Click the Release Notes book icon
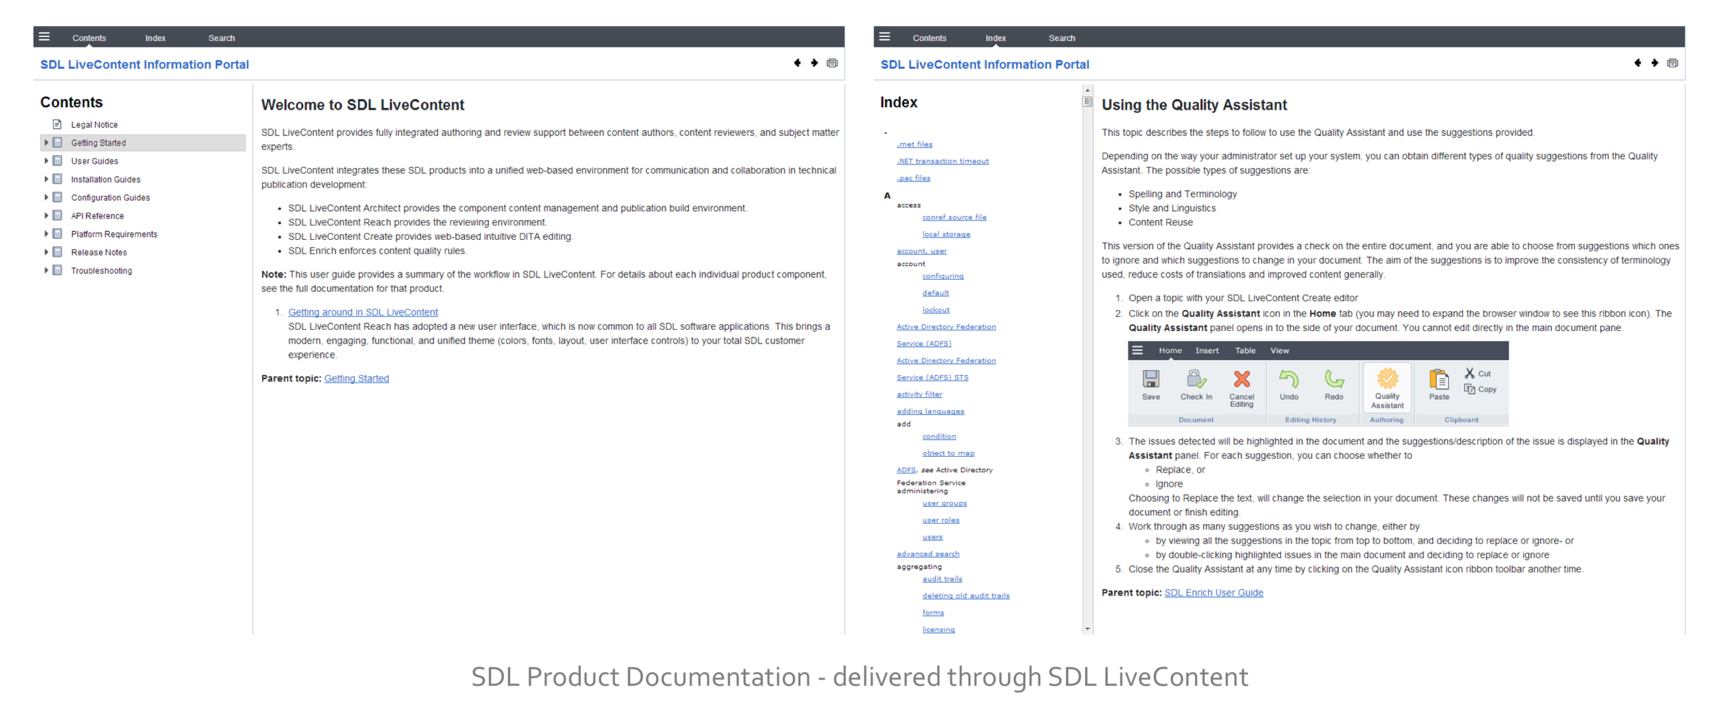This screenshot has width=1719, height=718. coord(58,252)
